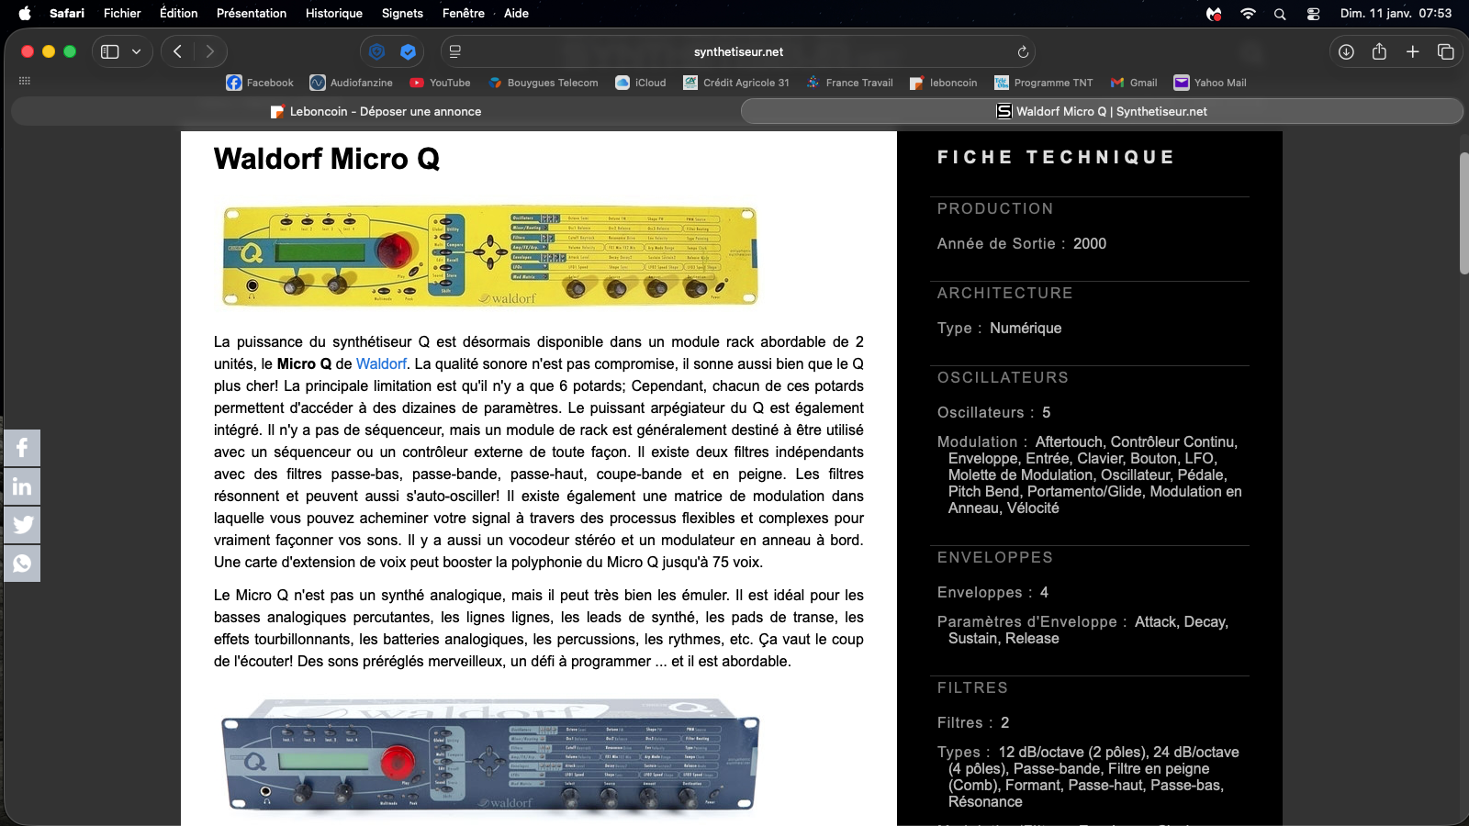Open the iCloud bookmark
This screenshot has height=826, width=1469.
point(641,83)
